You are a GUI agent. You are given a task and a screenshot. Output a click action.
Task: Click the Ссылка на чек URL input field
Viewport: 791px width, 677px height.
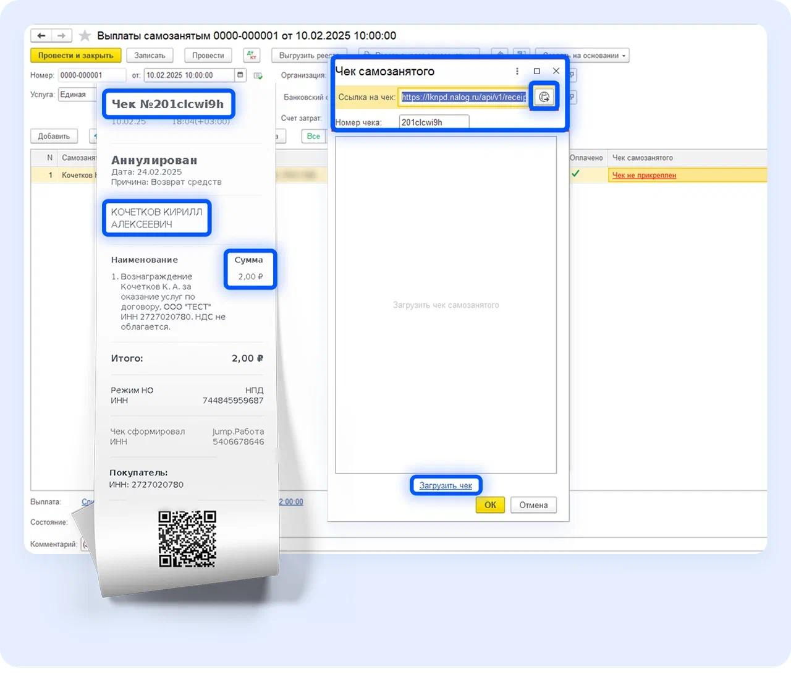pos(463,97)
